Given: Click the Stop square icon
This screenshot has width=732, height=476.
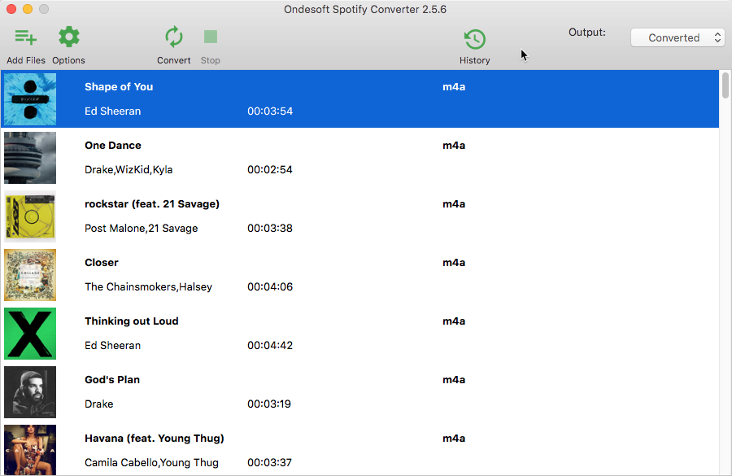Looking at the screenshot, I should pos(211,37).
